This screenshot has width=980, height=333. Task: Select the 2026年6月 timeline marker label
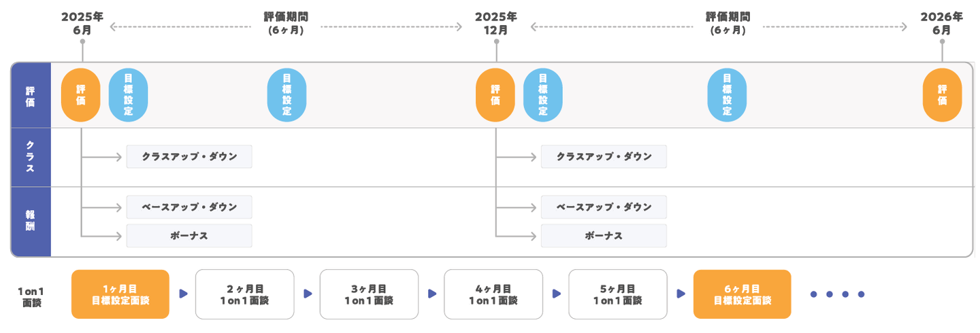click(x=942, y=23)
